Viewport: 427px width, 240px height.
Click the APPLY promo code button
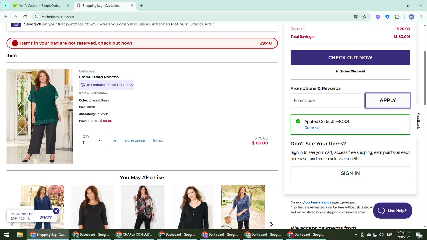tap(388, 100)
